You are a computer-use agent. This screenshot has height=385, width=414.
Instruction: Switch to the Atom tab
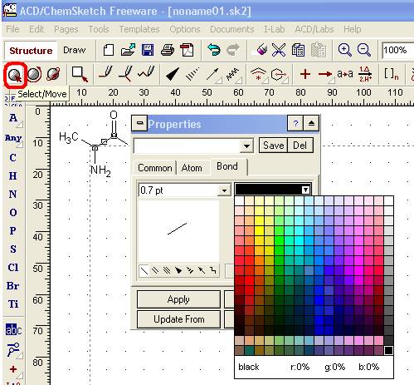point(192,168)
